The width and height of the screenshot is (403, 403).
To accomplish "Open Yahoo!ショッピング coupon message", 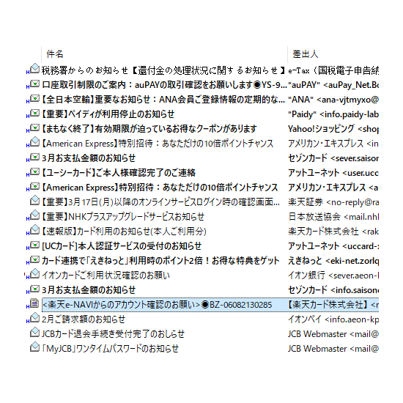I will coord(202,128).
